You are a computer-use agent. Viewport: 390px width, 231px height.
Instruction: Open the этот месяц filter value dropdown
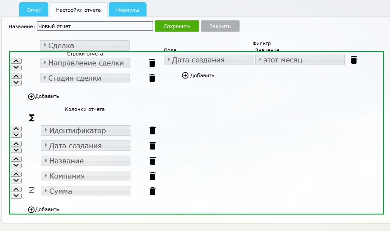point(300,60)
